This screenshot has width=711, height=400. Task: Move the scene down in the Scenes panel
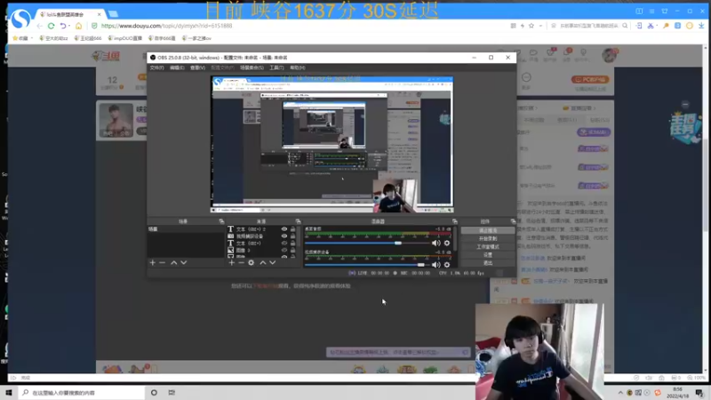tap(184, 262)
